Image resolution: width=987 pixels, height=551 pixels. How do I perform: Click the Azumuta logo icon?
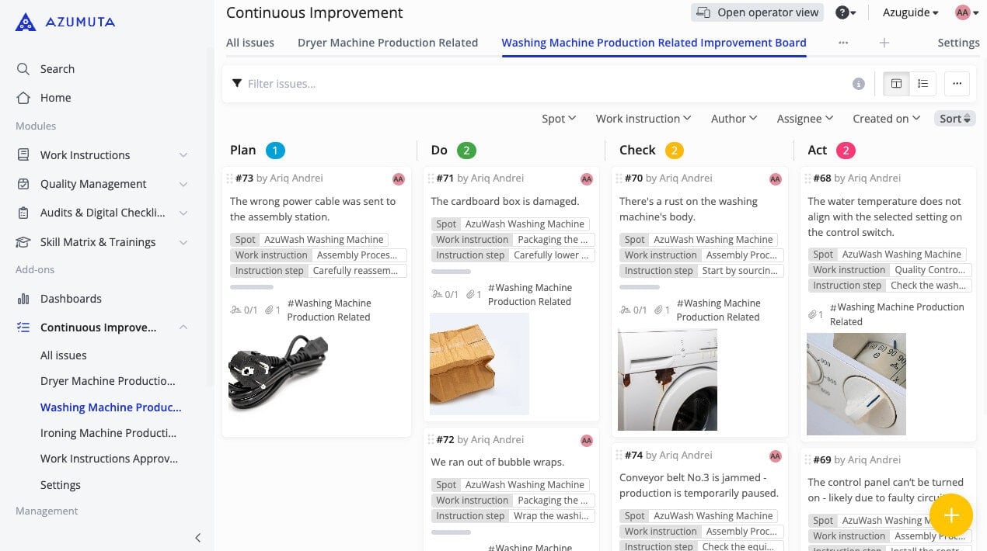click(26, 22)
